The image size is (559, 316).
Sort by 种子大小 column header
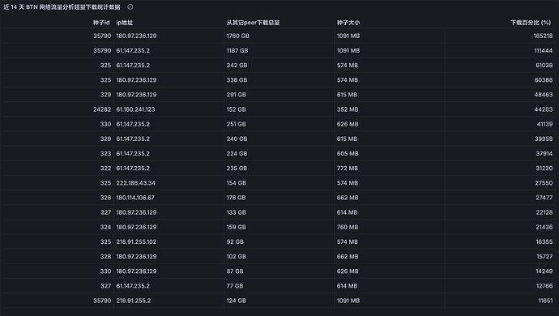click(348, 23)
